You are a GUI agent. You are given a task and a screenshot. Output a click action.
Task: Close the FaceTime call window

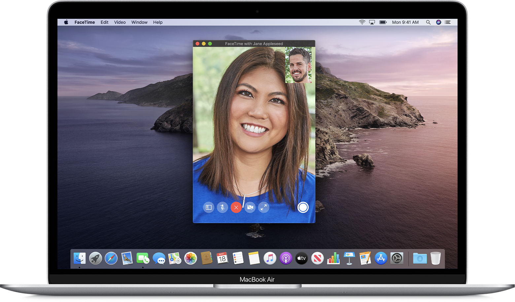click(x=197, y=44)
